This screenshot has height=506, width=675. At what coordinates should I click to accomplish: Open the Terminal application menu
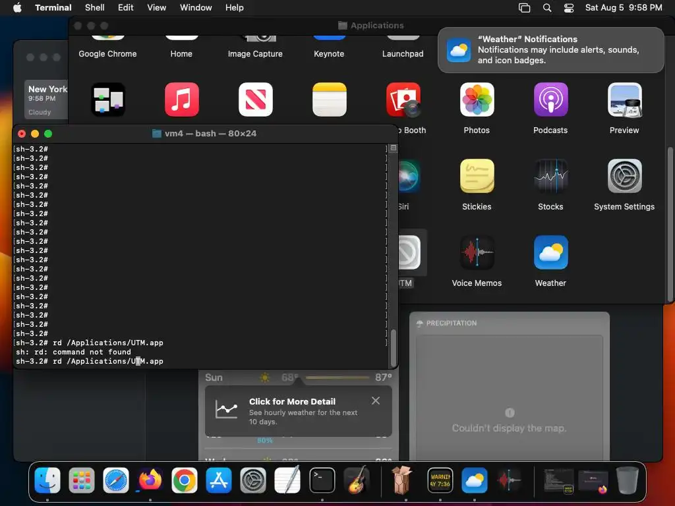(53, 7)
